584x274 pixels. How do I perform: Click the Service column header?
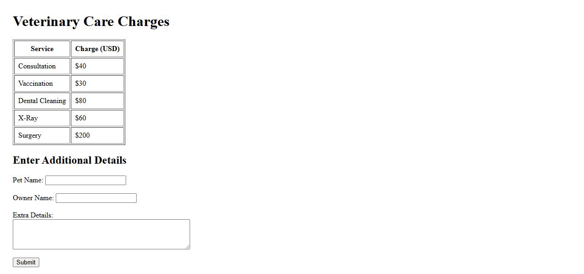42,49
